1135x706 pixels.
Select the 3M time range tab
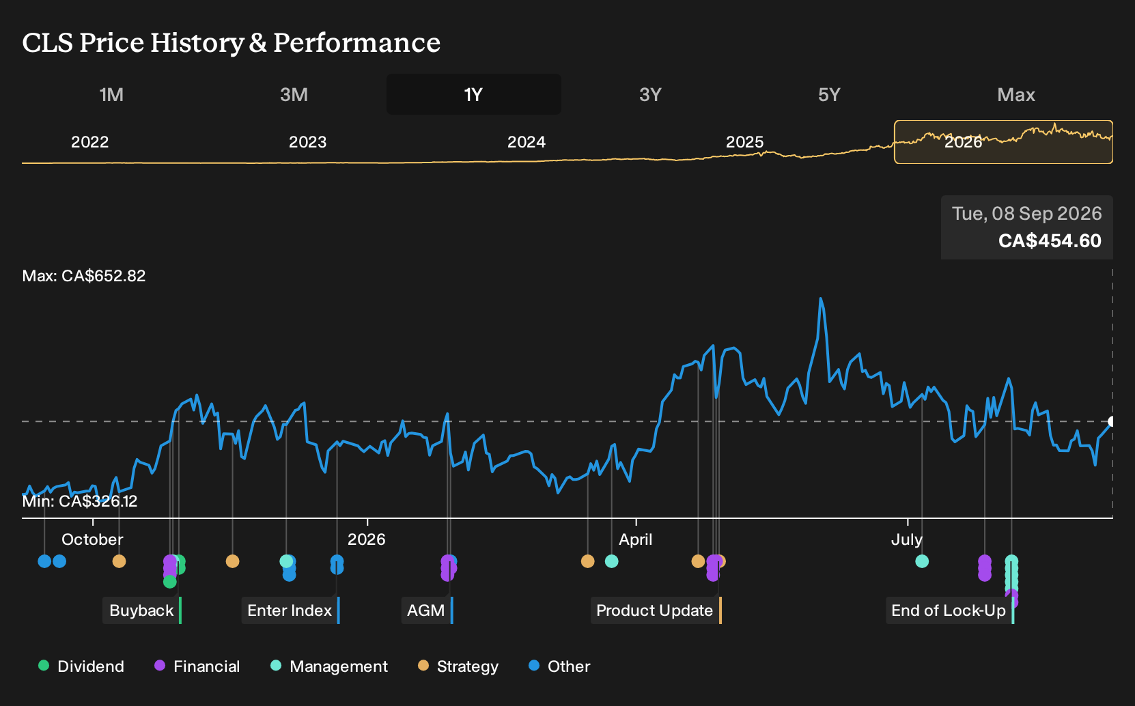[294, 94]
